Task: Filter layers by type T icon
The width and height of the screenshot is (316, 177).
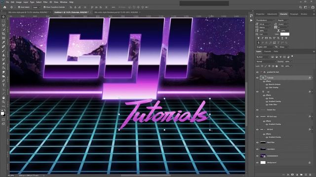Action: coord(280,57)
